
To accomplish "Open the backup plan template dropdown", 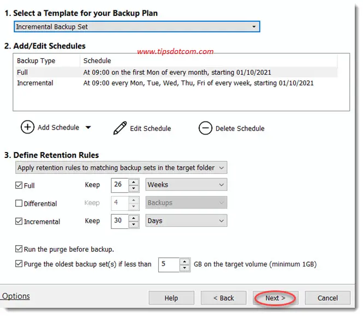I will pyautogui.click(x=137, y=27).
